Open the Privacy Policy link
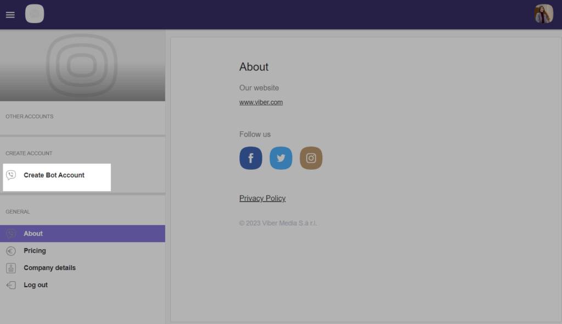 262,198
